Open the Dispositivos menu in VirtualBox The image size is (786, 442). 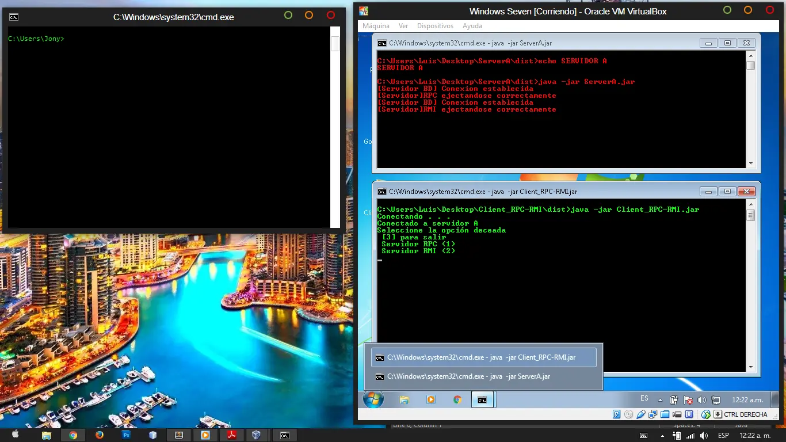pyautogui.click(x=435, y=26)
